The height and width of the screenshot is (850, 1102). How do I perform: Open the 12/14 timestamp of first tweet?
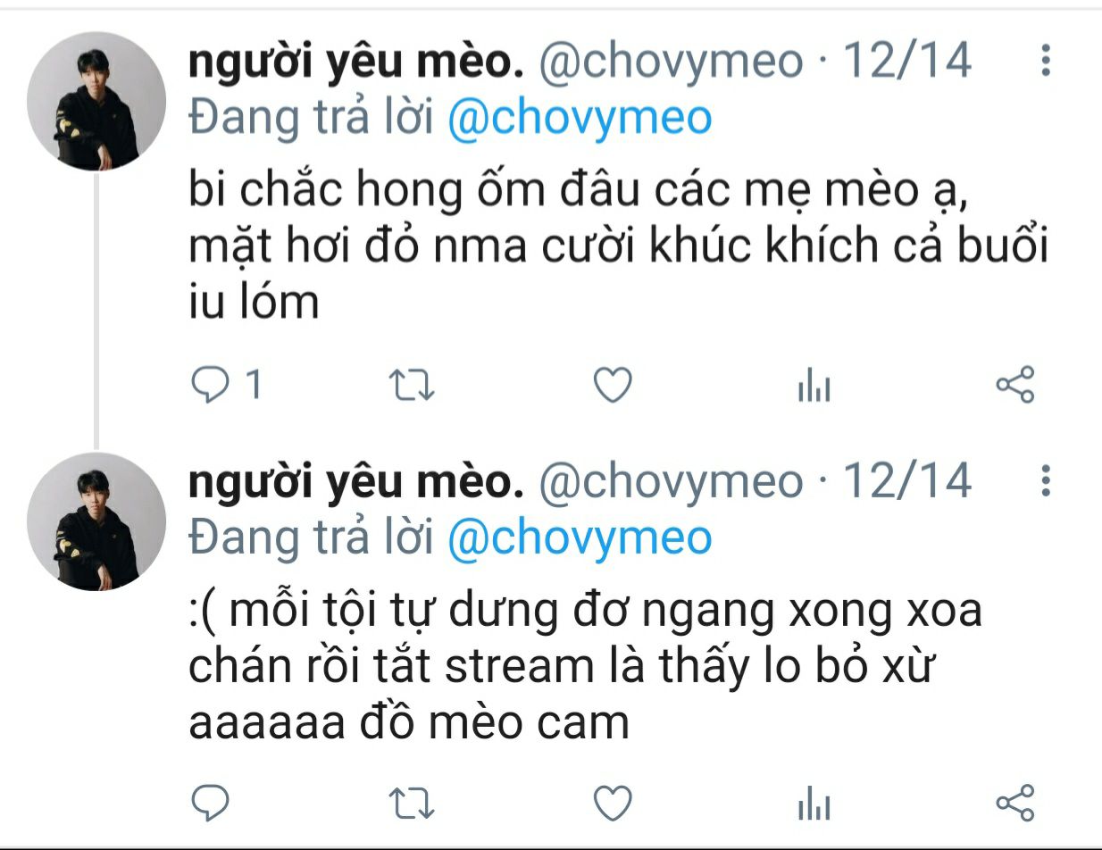click(x=906, y=60)
